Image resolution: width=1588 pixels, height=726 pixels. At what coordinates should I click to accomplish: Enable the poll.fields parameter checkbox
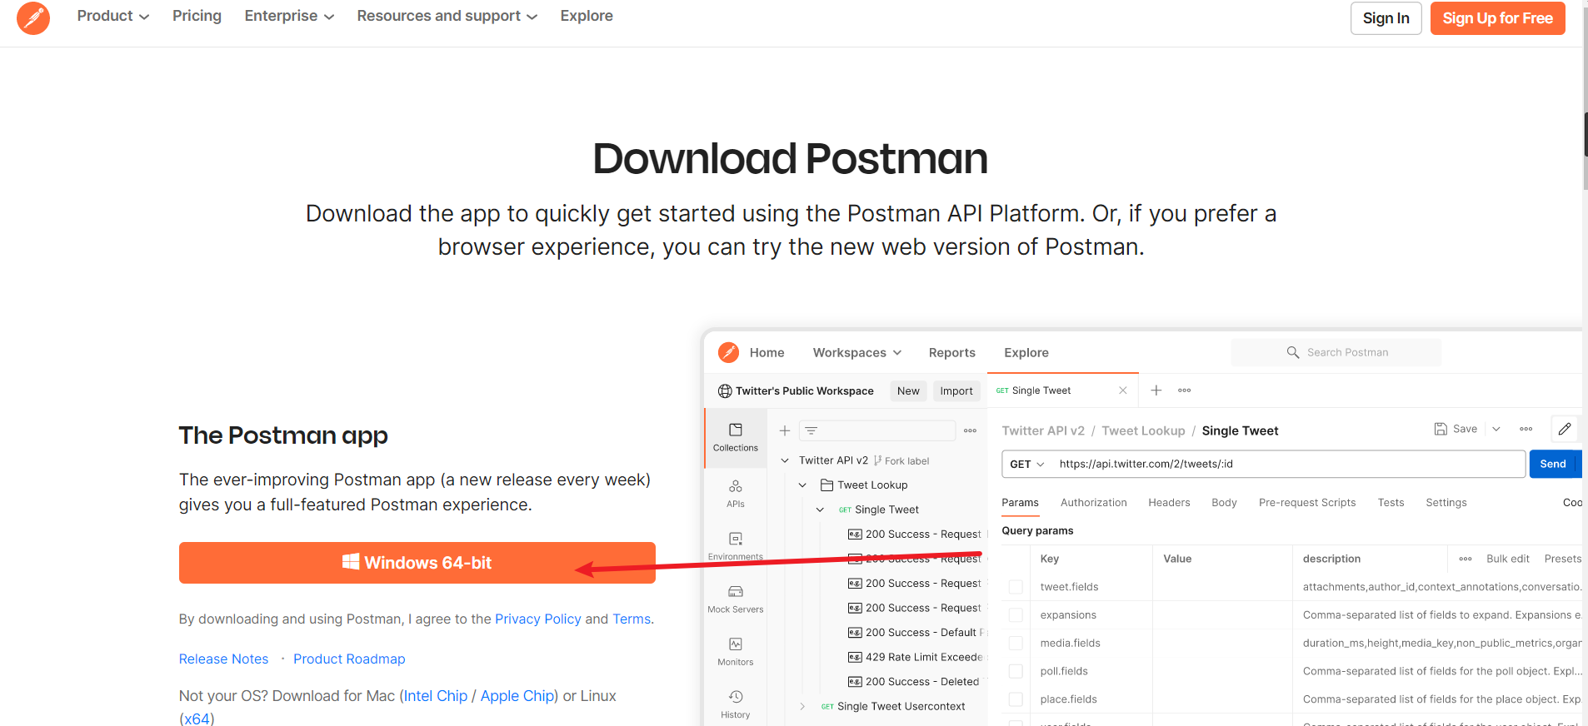click(1016, 671)
